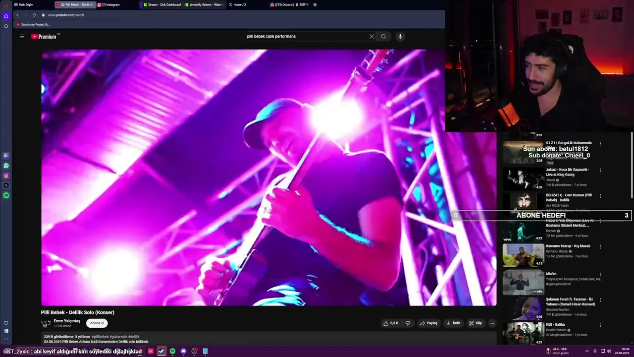The width and height of the screenshot is (634, 357).
Task: Reload the YouTube page
Action: point(34,15)
